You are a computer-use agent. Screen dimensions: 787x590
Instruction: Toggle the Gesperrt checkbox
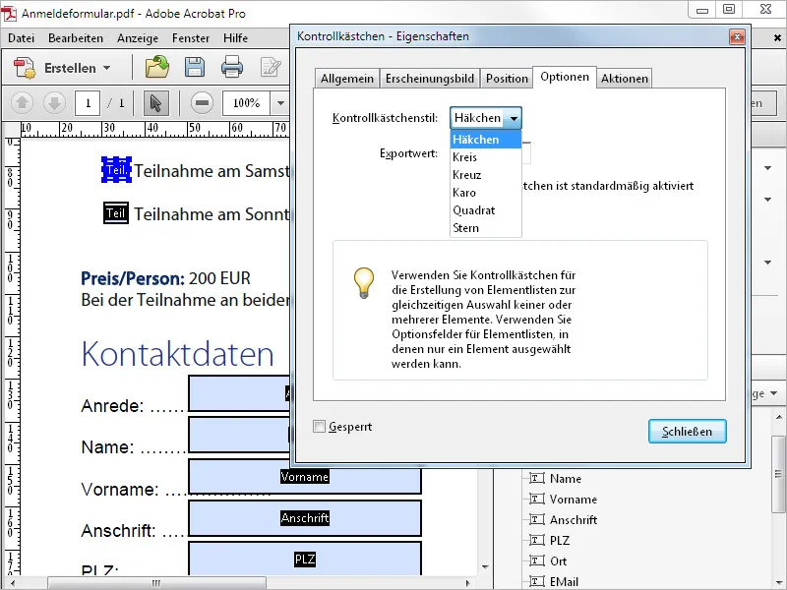point(319,427)
